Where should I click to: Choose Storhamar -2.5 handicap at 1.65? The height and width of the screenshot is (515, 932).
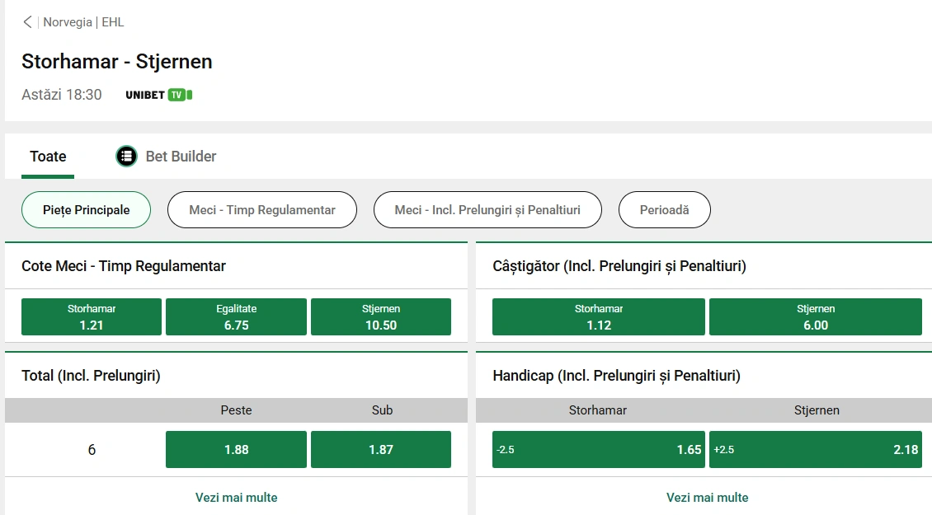(598, 450)
